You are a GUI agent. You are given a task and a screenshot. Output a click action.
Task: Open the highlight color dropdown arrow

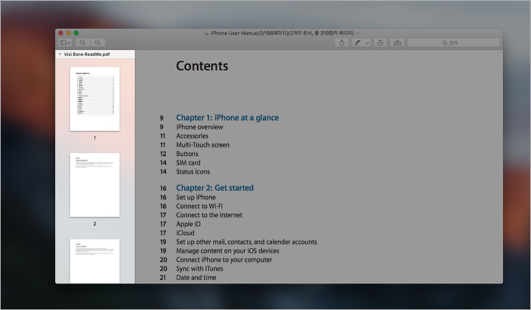367,43
